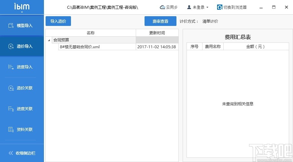Click the 未查询到相关信息 message

click(238, 104)
